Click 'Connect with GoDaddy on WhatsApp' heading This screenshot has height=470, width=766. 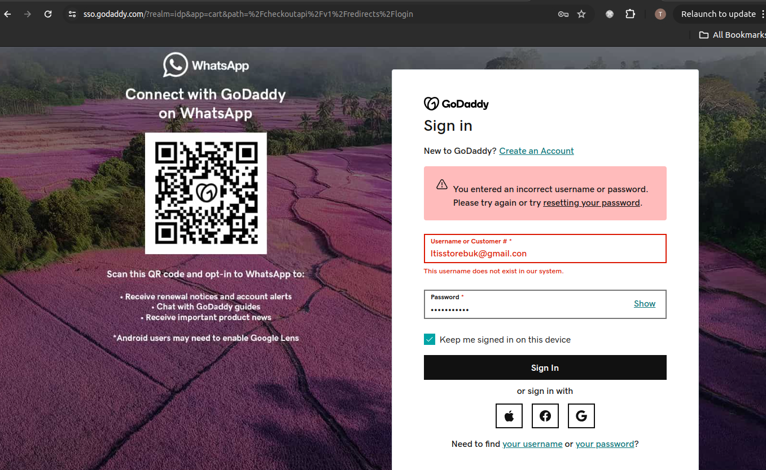(x=205, y=104)
